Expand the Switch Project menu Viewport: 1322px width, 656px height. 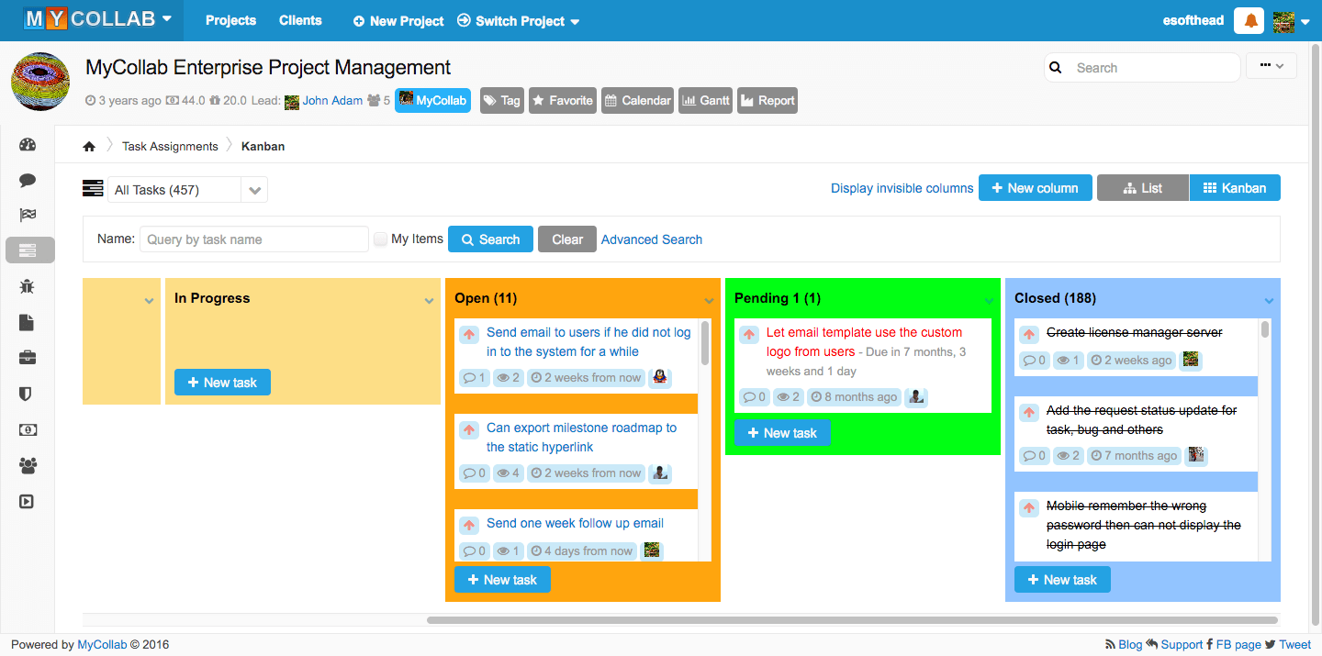(x=518, y=20)
